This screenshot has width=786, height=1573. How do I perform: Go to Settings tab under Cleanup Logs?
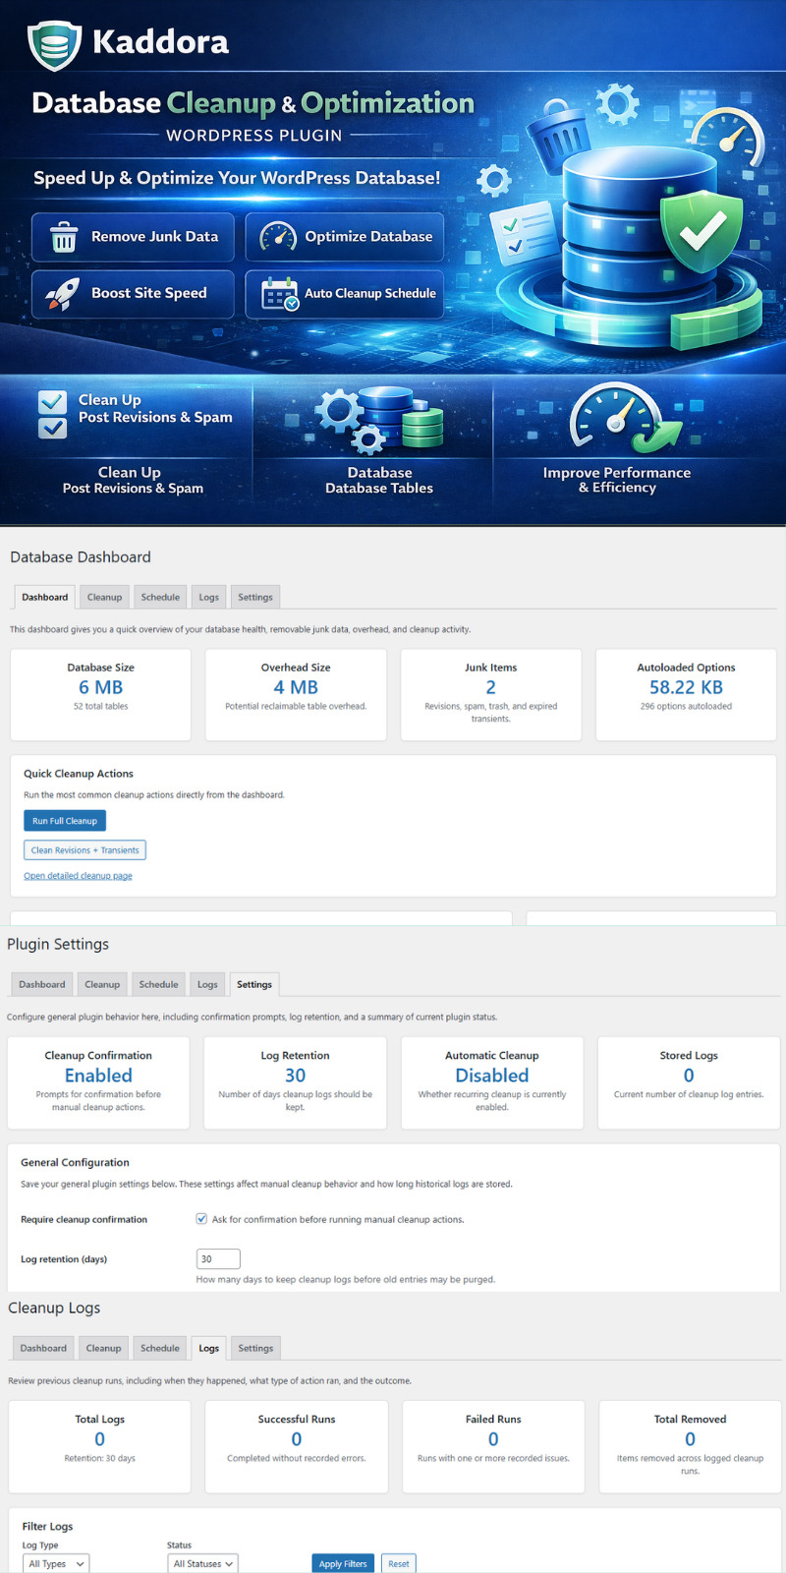(x=255, y=1348)
